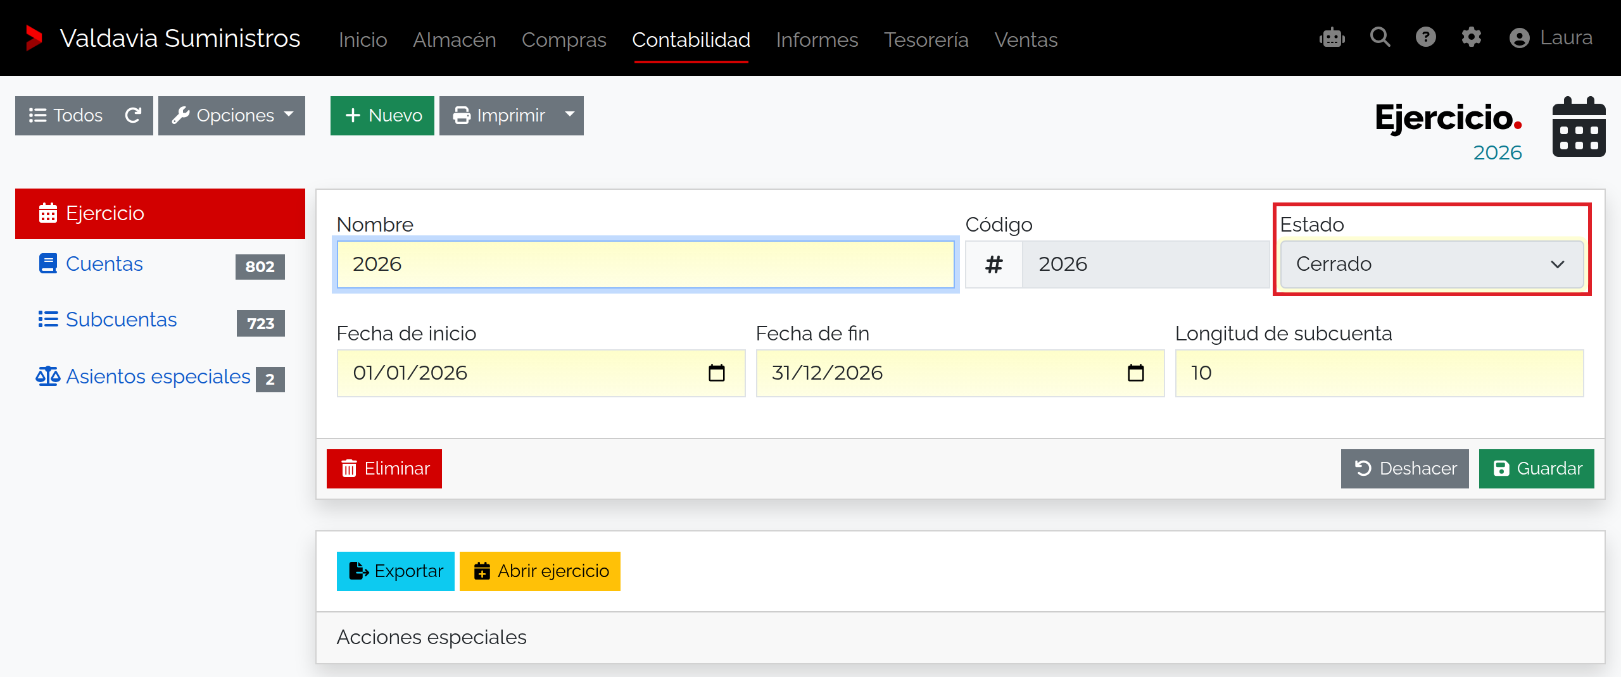Viewport: 1621px width, 677px height.
Task: Click the 2026 subtitle under Ejercicio title
Action: [1498, 153]
